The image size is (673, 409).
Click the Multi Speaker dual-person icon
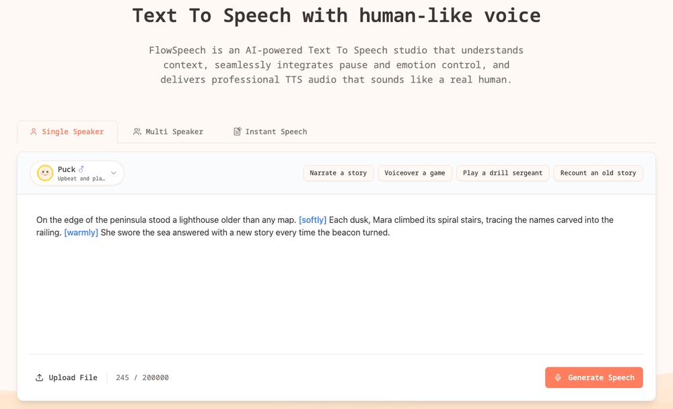point(136,132)
